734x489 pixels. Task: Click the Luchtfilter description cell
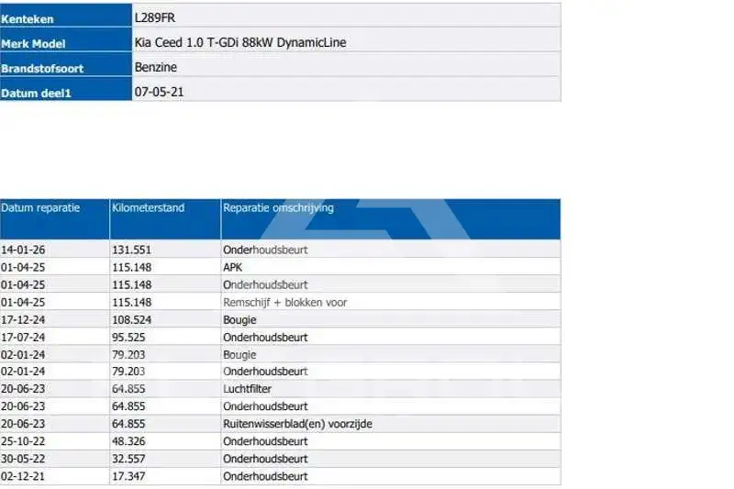(247, 389)
